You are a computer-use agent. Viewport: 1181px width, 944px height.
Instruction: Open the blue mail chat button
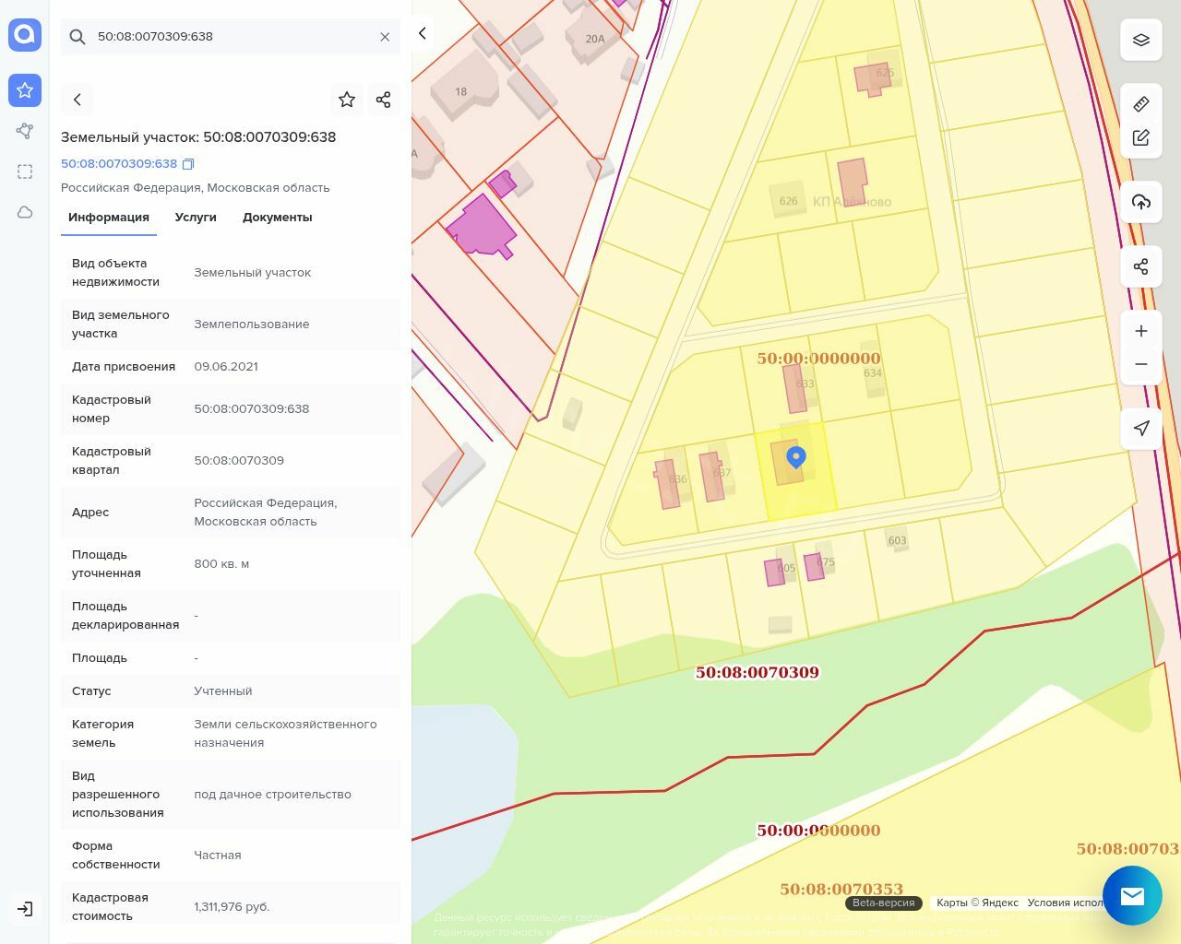coord(1132,895)
